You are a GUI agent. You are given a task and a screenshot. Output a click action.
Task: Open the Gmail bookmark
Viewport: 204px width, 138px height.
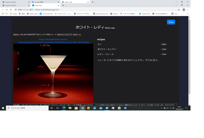[13, 14]
